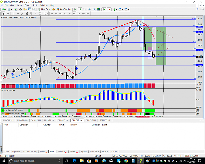Viewport: 205px width, 164px height.
Task: Open the Insert menu
Action: tap(19, 5)
